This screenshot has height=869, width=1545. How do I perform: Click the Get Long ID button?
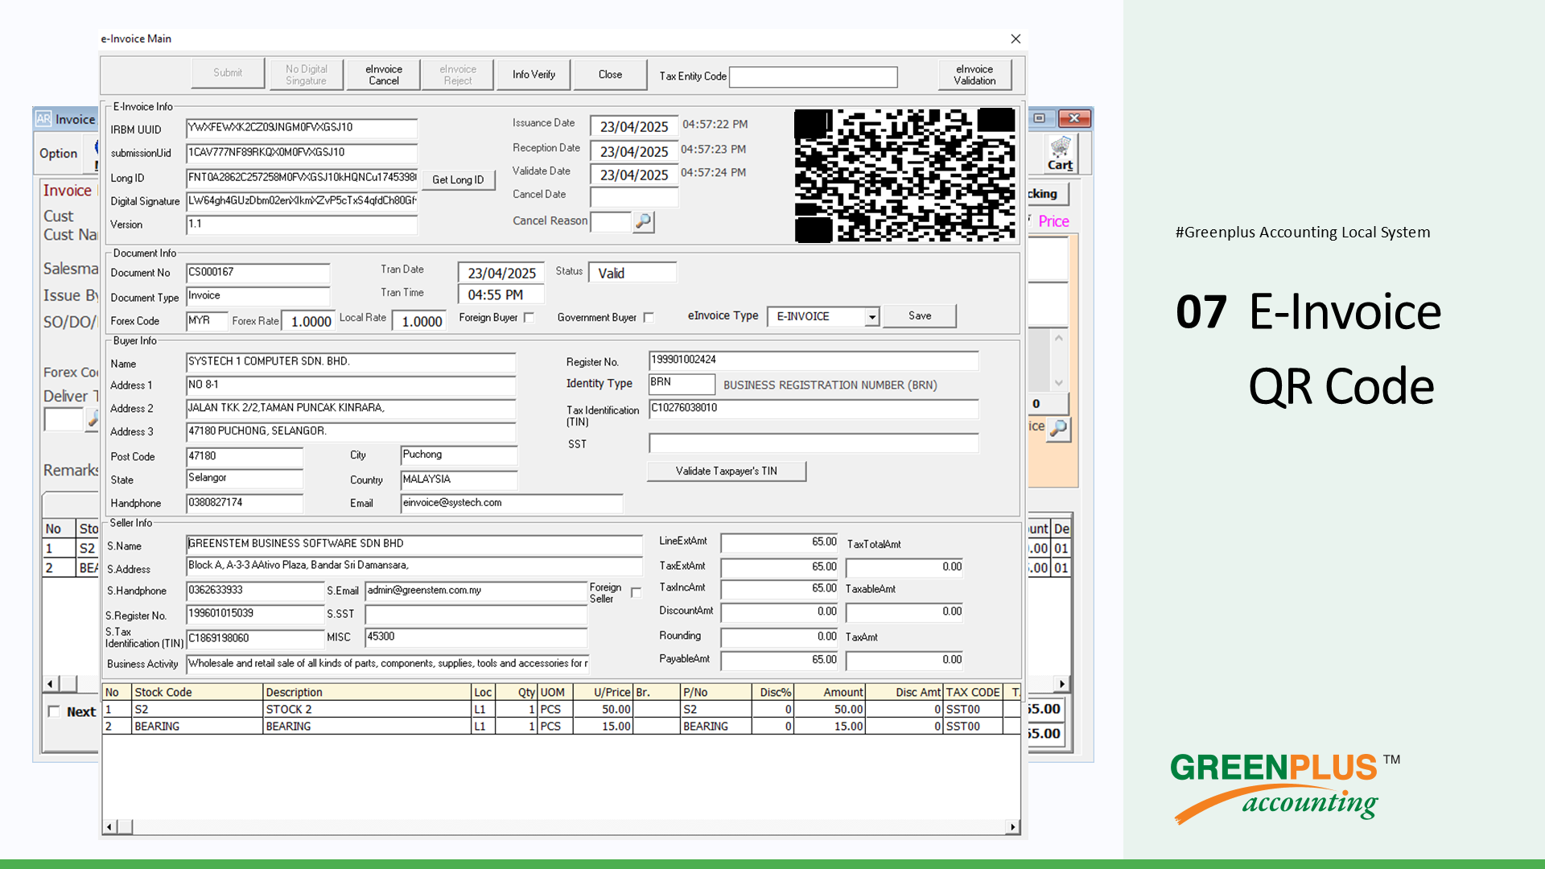458,179
